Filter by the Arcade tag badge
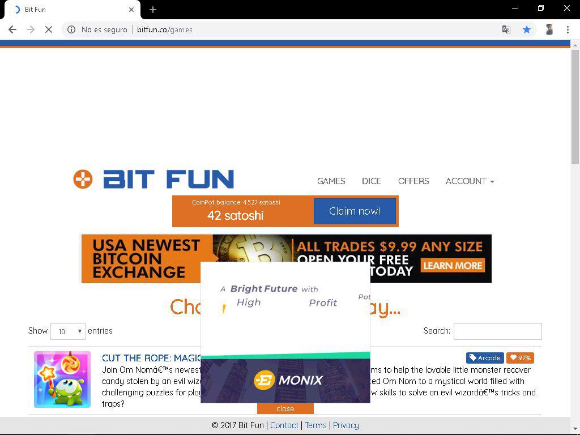Image resolution: width=580 pixels, height=435 pixels. [485, 358]
